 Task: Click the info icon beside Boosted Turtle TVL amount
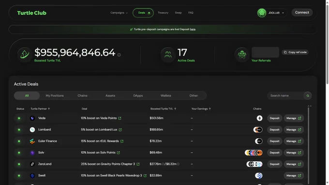coord(119,55)
